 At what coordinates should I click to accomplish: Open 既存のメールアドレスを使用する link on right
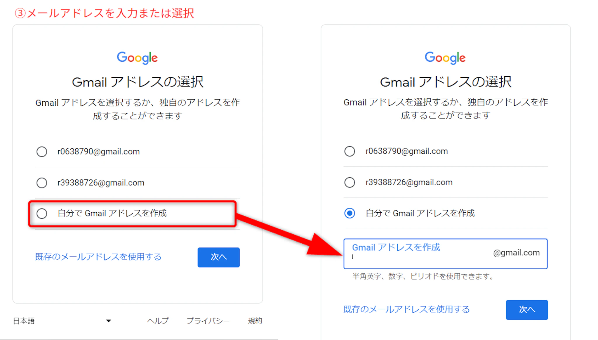pos(406,309)
